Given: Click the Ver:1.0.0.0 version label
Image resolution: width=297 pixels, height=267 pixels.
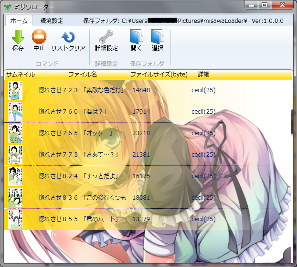Looking at the screenshot, I should [x=267, y=21].
